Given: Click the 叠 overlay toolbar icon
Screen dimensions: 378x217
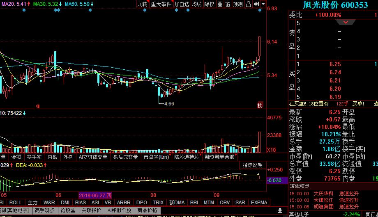Looking at the screenshot, I should (x=220, y=4).
